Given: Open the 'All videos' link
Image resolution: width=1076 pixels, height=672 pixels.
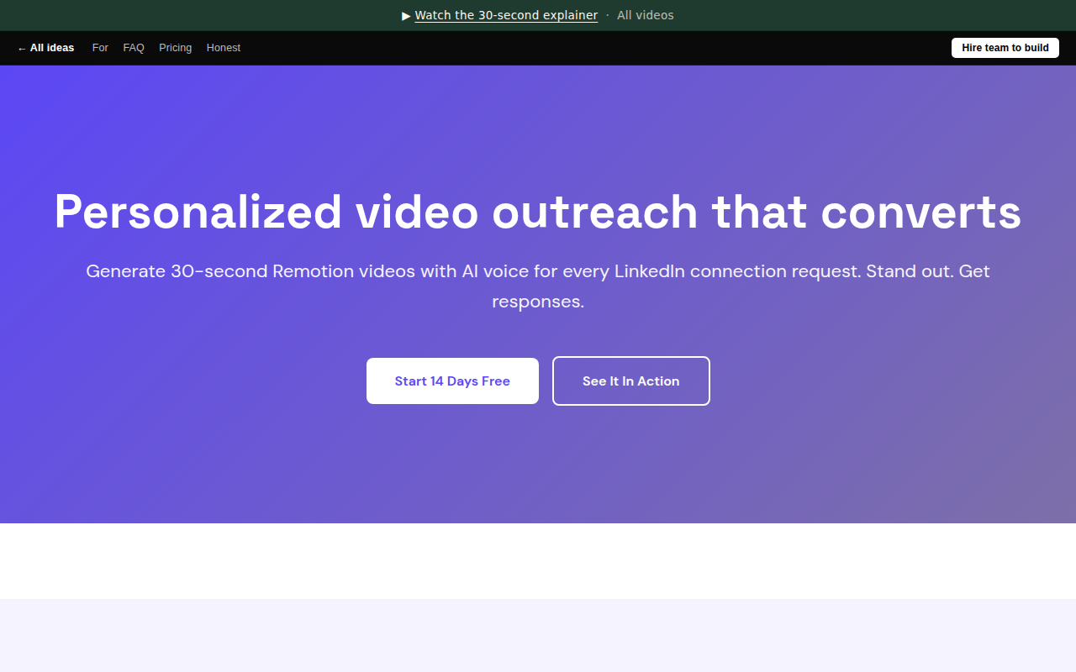Looking at the screenshot, I should click(x=645, y=15).
